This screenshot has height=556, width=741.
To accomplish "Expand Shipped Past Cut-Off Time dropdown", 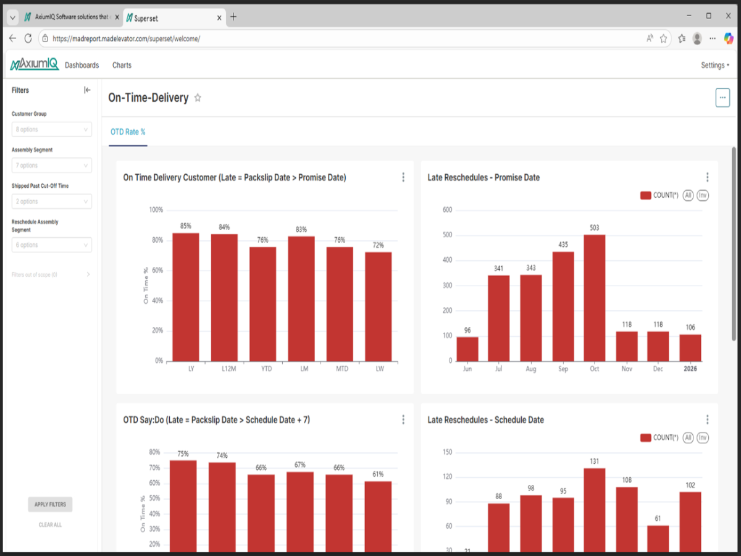I will (x=52, y=201).
